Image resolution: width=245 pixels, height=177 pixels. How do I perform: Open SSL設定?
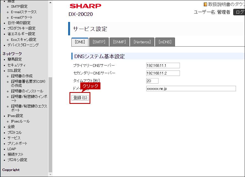point(14,70)
